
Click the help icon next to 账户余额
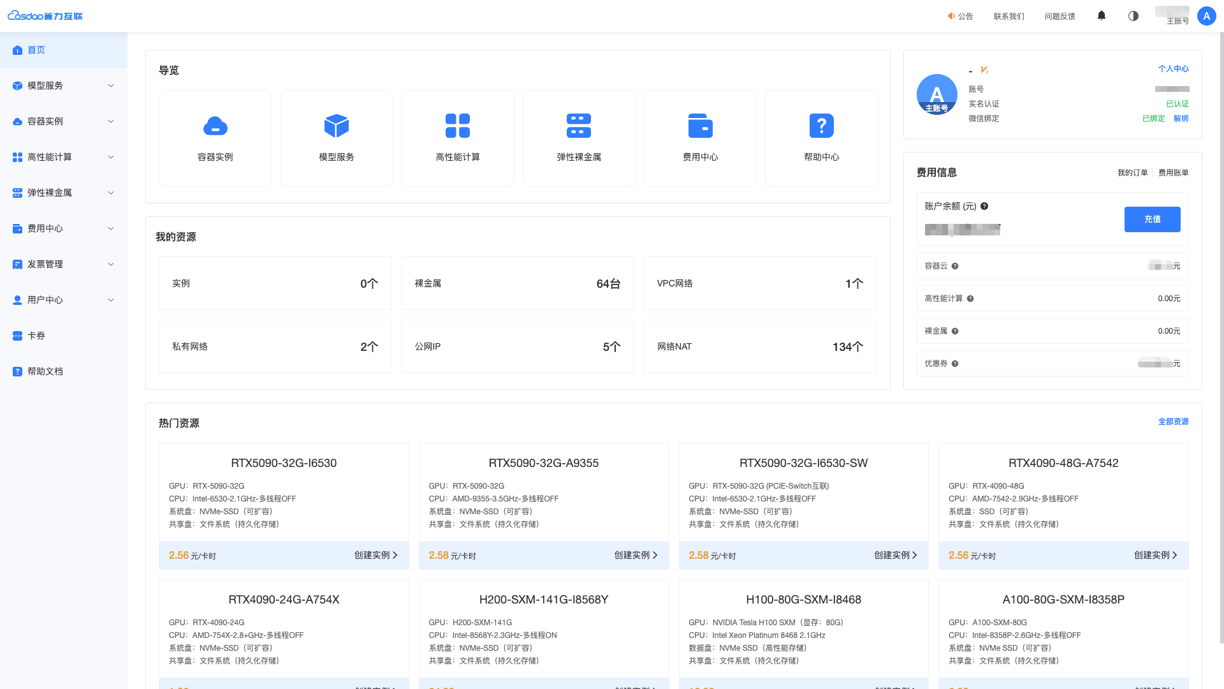pyautogui.click(x=984, y=206)
